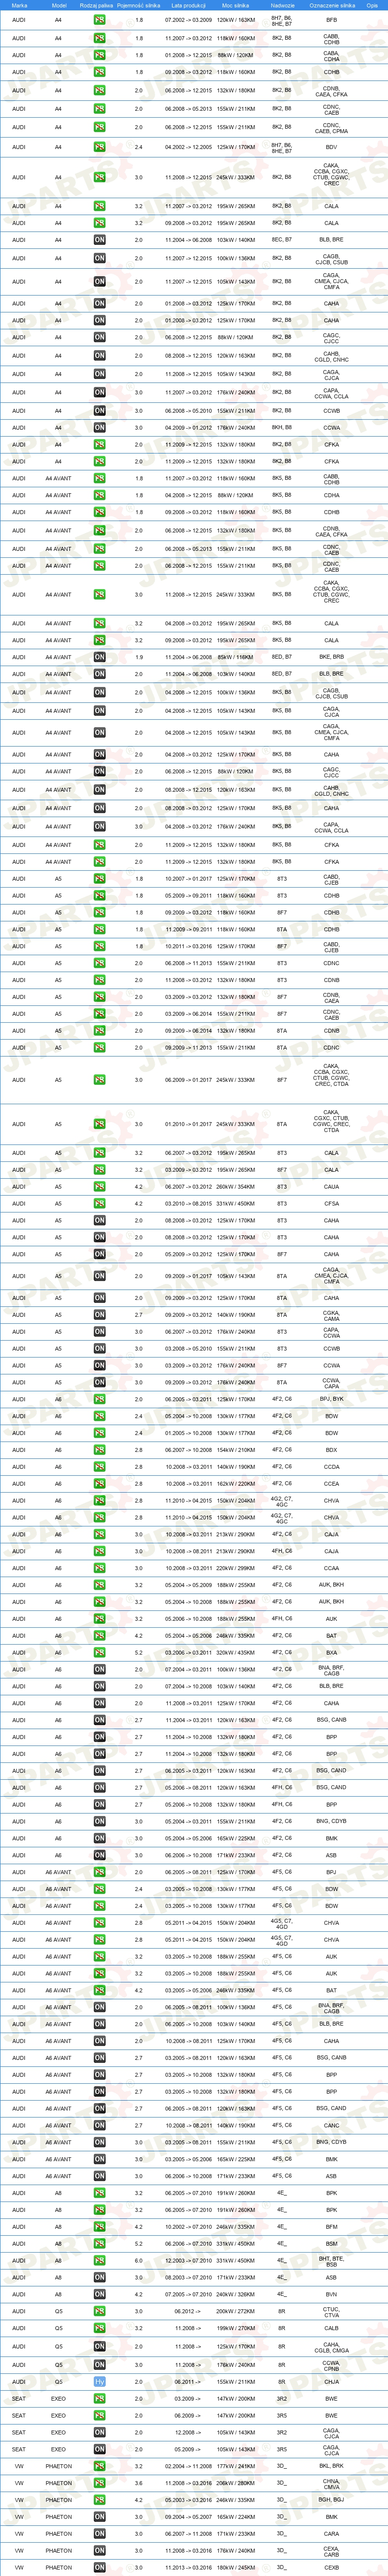Click the petrol icon in the PHAETON CHNA, CMVA row

(99, 2484)
